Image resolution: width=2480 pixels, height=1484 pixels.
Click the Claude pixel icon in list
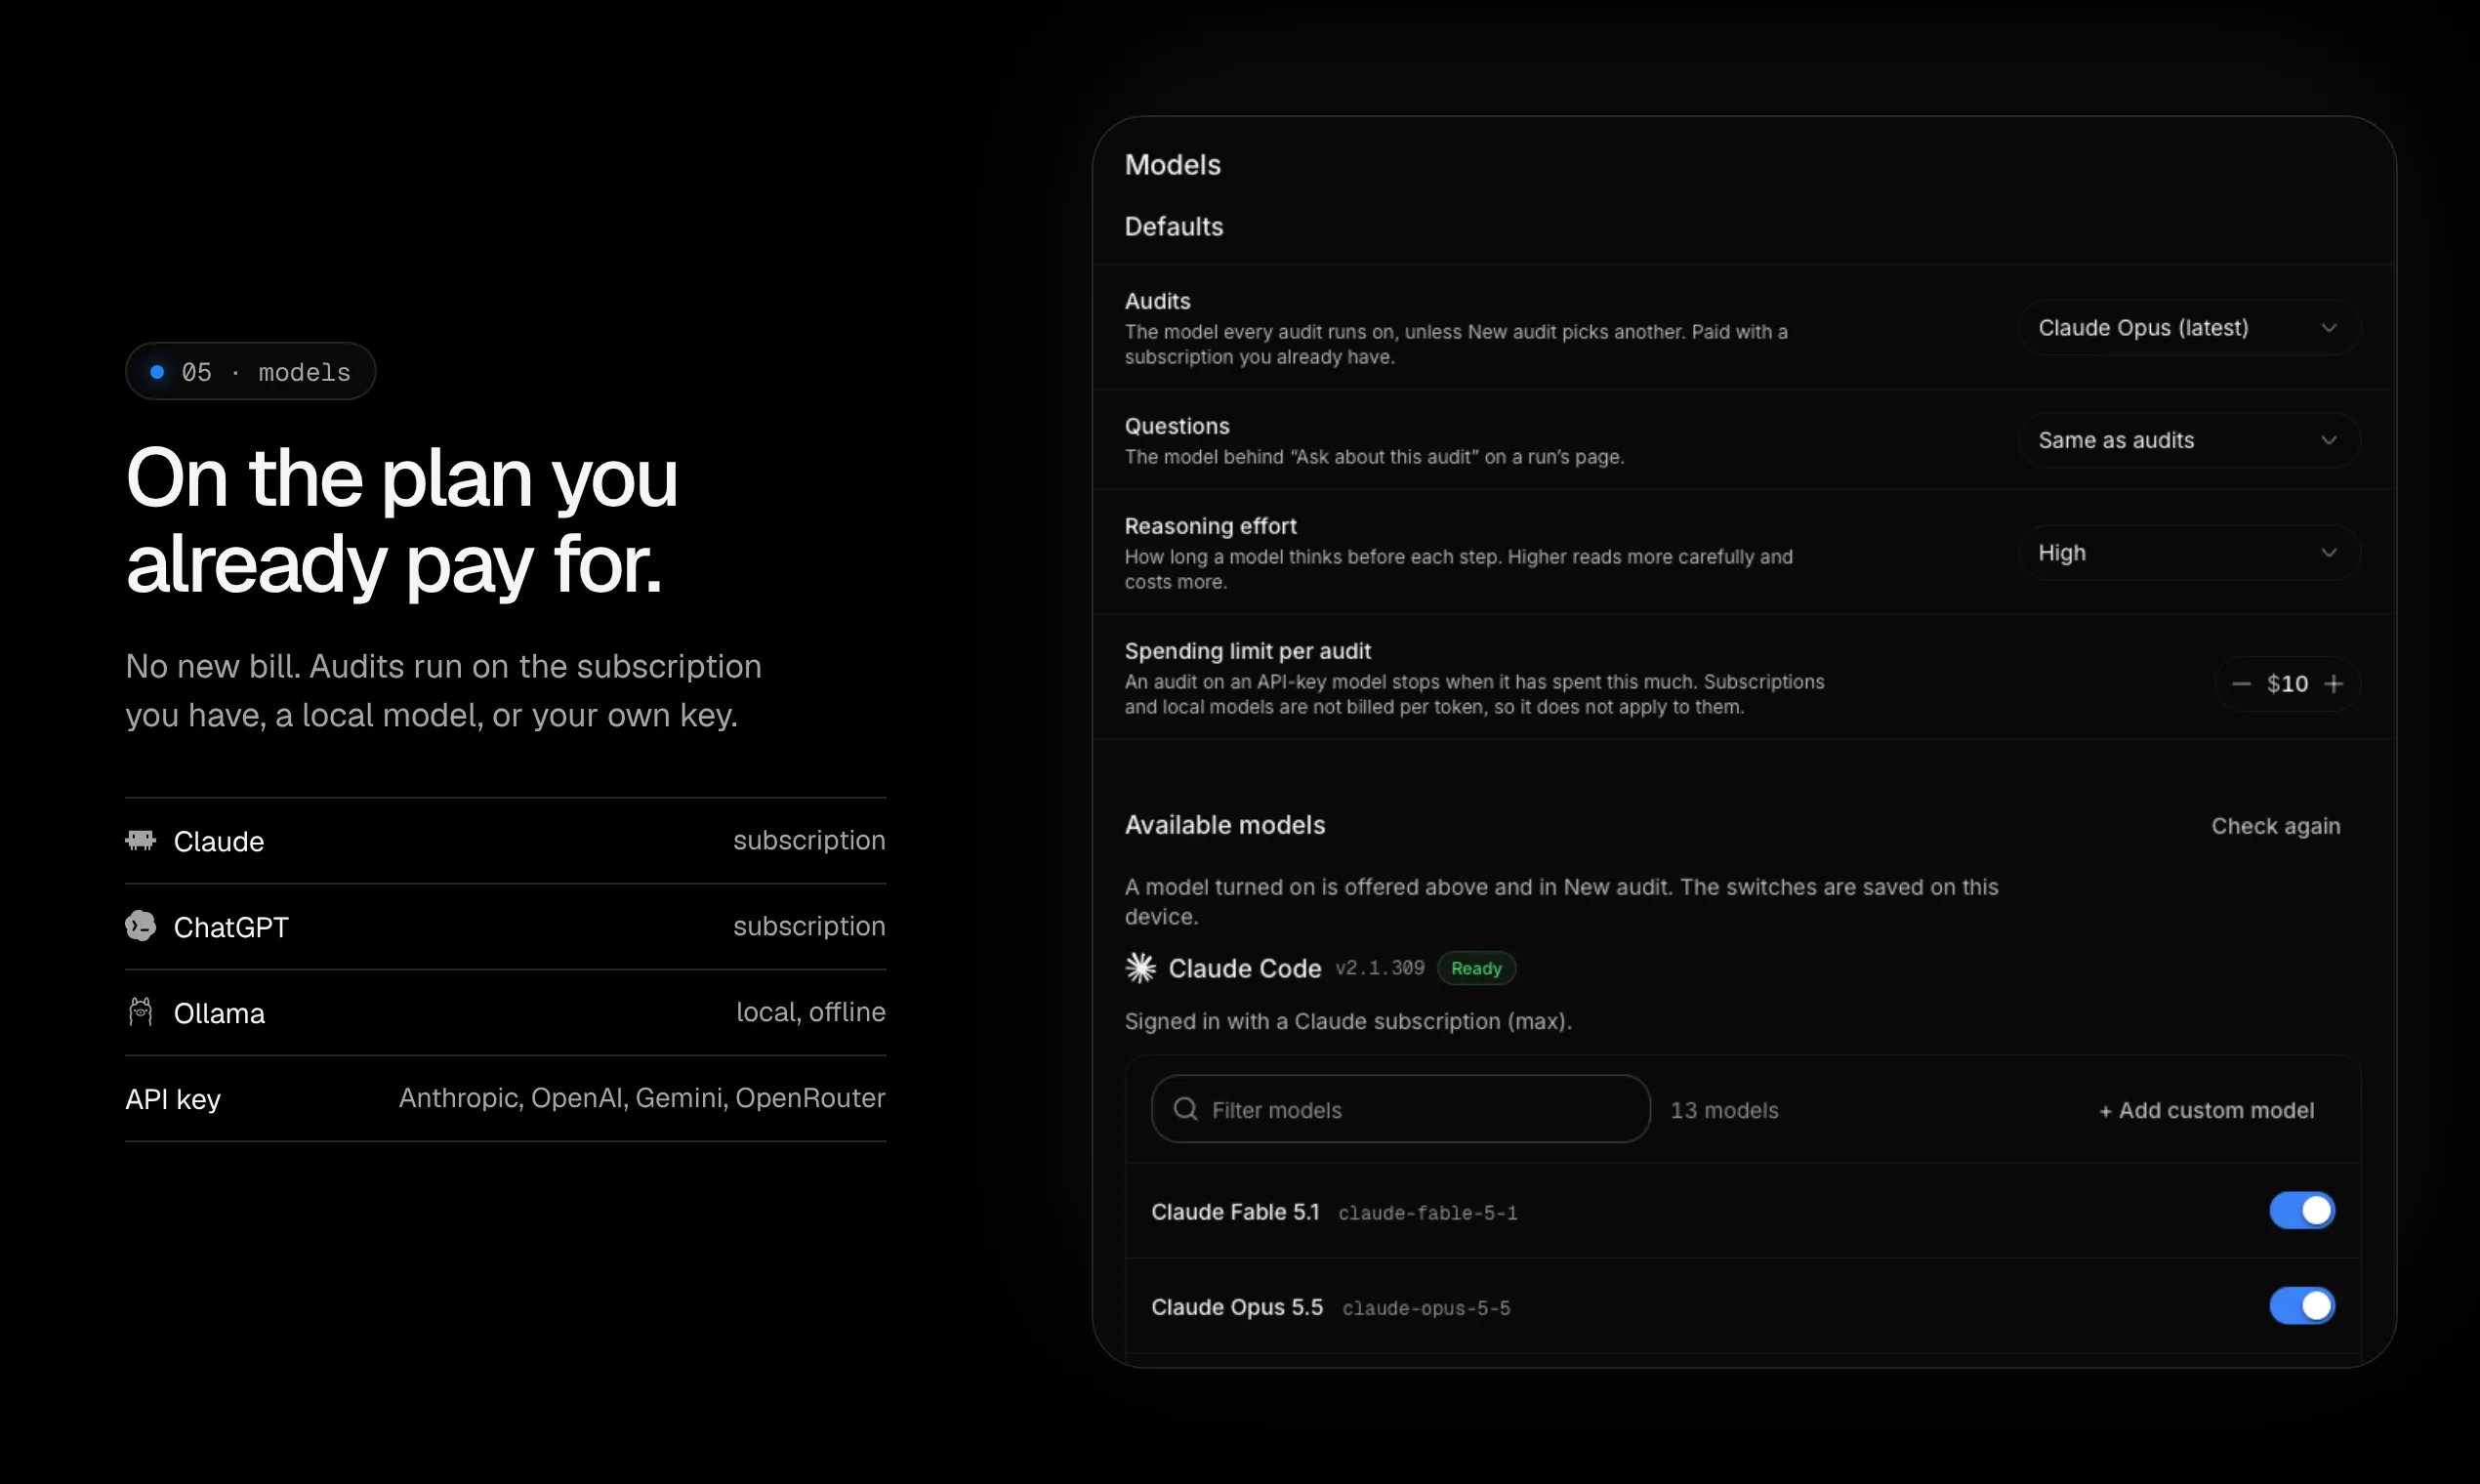point(141,841)
